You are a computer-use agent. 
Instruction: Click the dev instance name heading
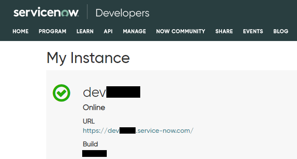pos(111,92)
